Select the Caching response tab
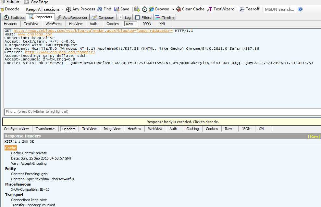 pyautogui.click(x=192, y=129)
